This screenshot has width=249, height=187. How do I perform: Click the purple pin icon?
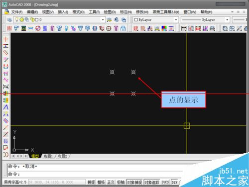pyautogui.click(x=52, y=28)
